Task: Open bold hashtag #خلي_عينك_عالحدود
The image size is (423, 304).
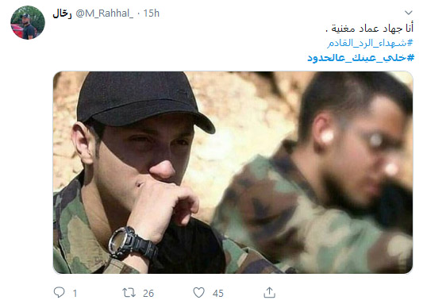Action: pos(360,57)
